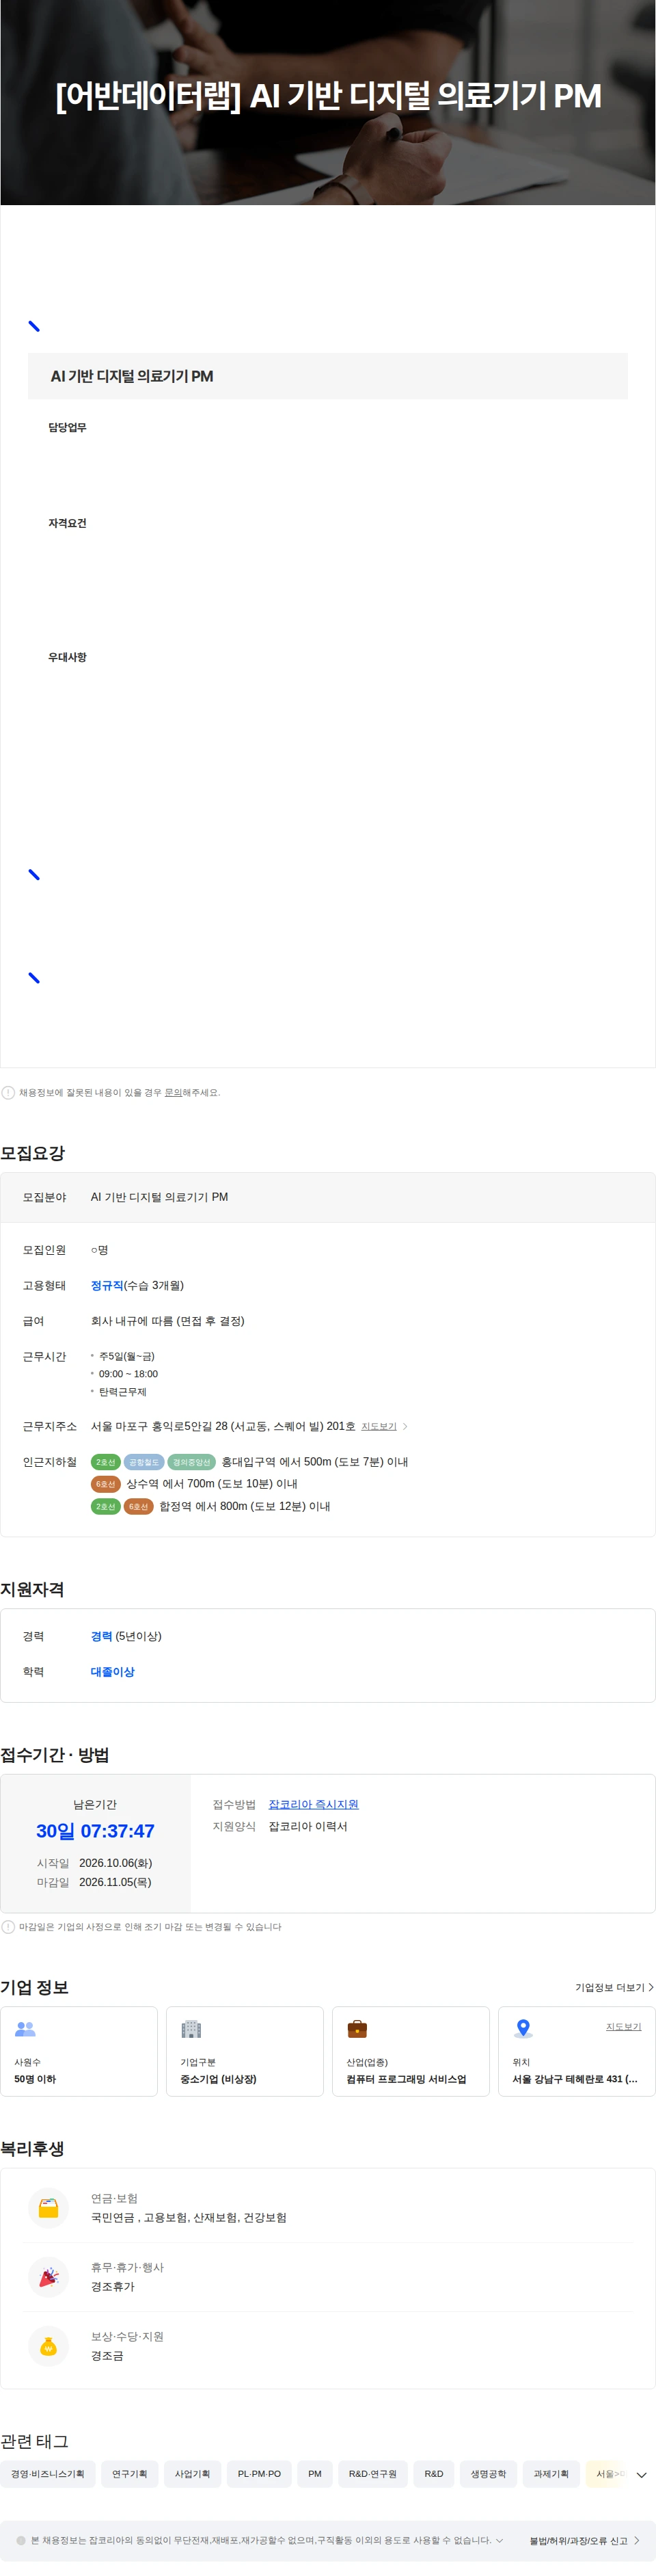Click the 6호선 badge beside 상수역
The width and height of the screenshot is (656, 2576).
point(105,1484)
